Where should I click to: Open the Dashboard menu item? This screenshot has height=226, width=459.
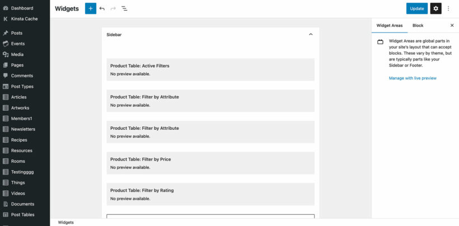(x=22, y=8)
